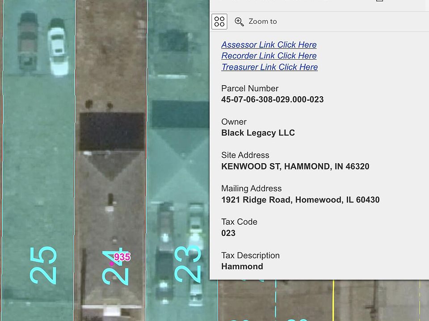Viewport: 429px width, 321px height.
Task: Click the four-circles feature menu icon
Action: [219, 21]
